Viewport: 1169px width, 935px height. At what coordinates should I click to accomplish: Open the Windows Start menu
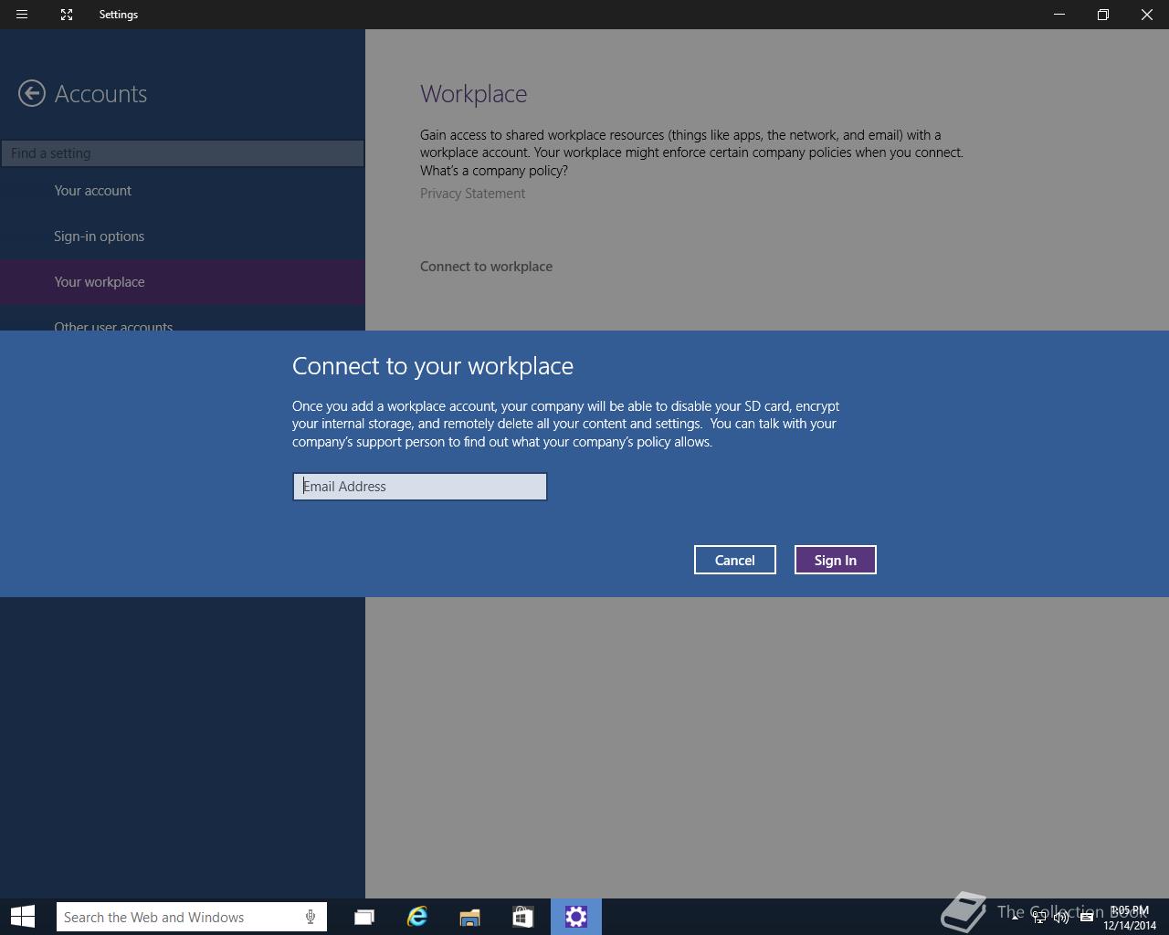coord(23,917)
